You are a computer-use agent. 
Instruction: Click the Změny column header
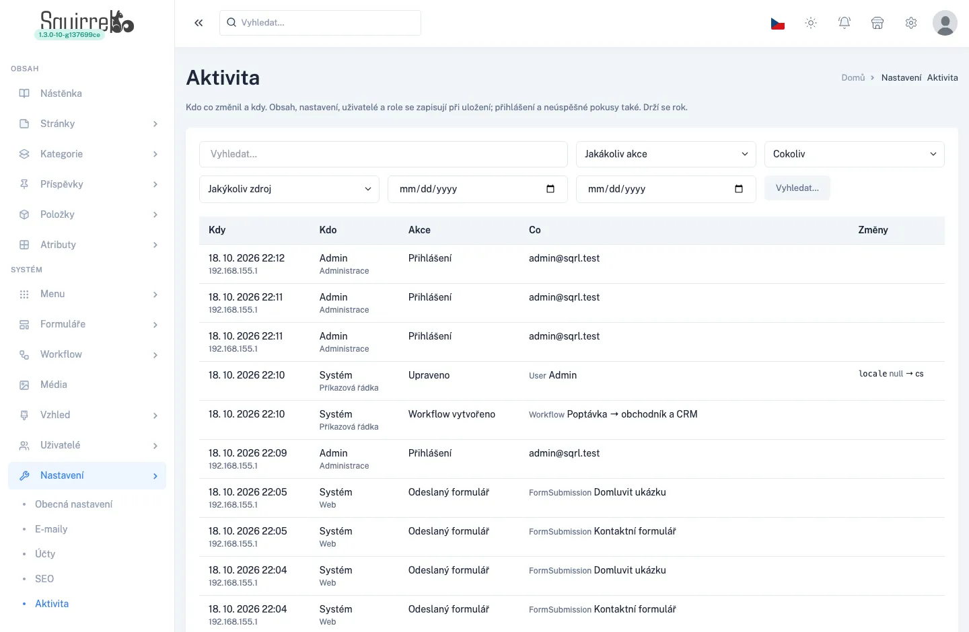[873, 230]
